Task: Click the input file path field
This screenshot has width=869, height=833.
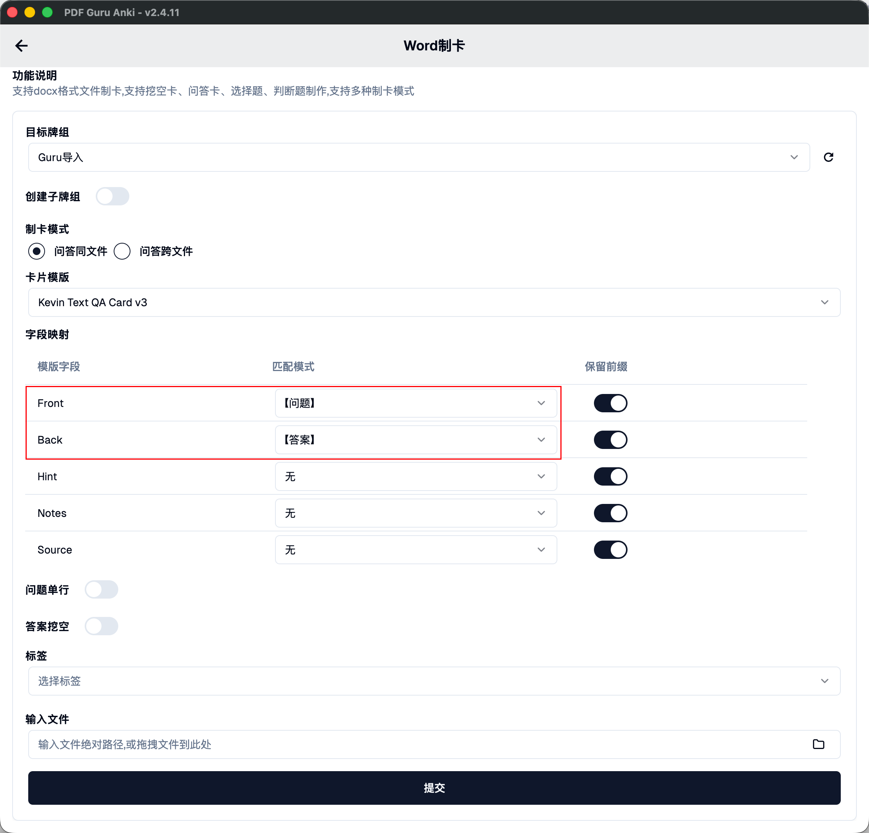Action: [x=417, y=744]
